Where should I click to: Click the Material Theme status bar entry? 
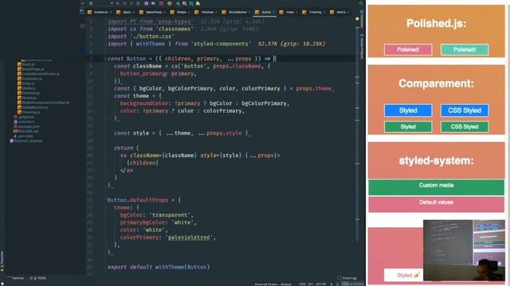point(273,284)
